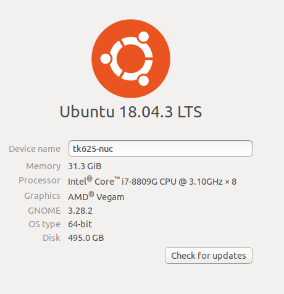
Task: Click the tk625-nuc hostname text
Action: tap(93, 149)
